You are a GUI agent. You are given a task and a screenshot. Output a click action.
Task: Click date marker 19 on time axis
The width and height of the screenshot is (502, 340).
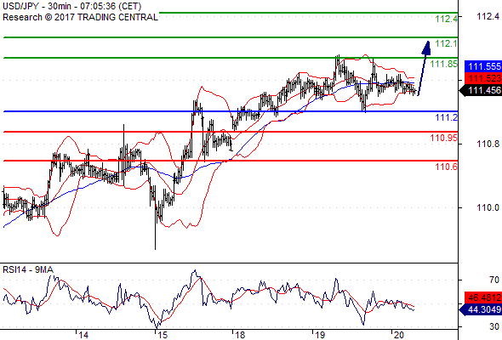click(320, 335)
